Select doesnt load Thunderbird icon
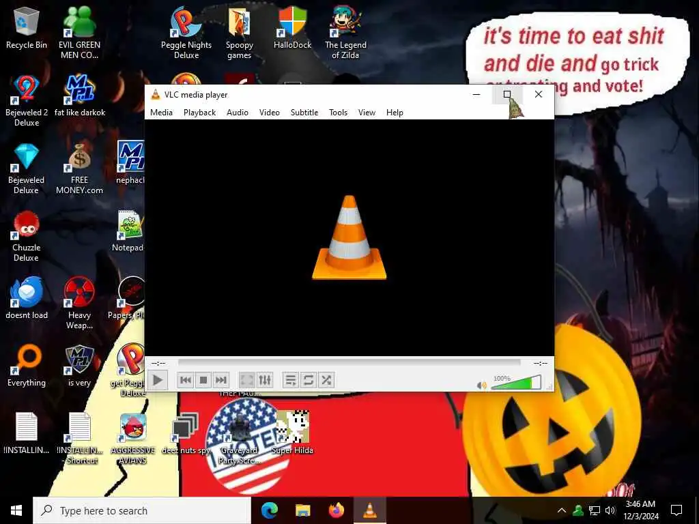Screen dimensions: 699x524 point(27,297)
